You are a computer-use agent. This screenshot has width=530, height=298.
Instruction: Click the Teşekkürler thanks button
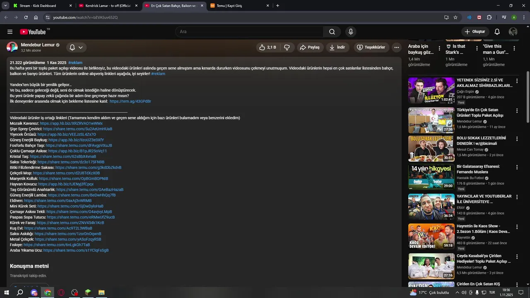click(371, 48)
